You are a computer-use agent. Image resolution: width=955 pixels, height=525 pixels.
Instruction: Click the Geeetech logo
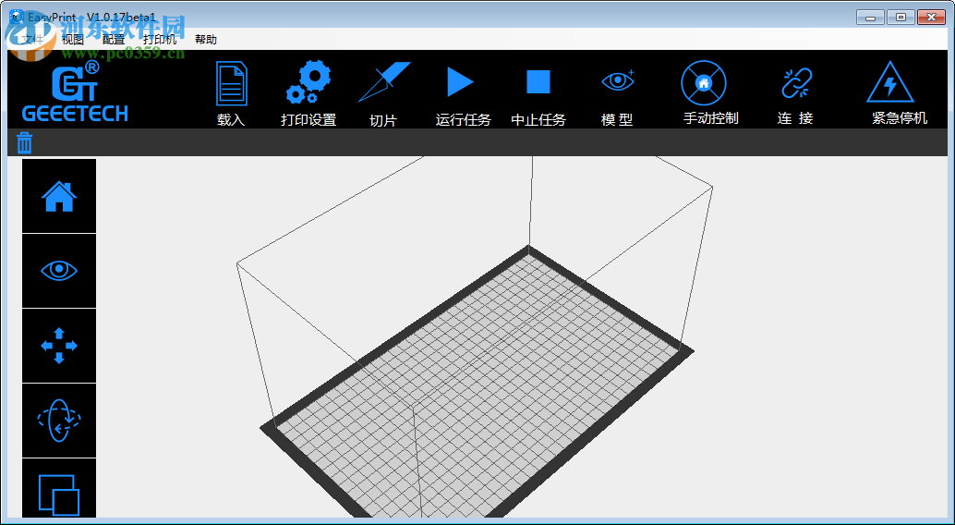[75, 91]
